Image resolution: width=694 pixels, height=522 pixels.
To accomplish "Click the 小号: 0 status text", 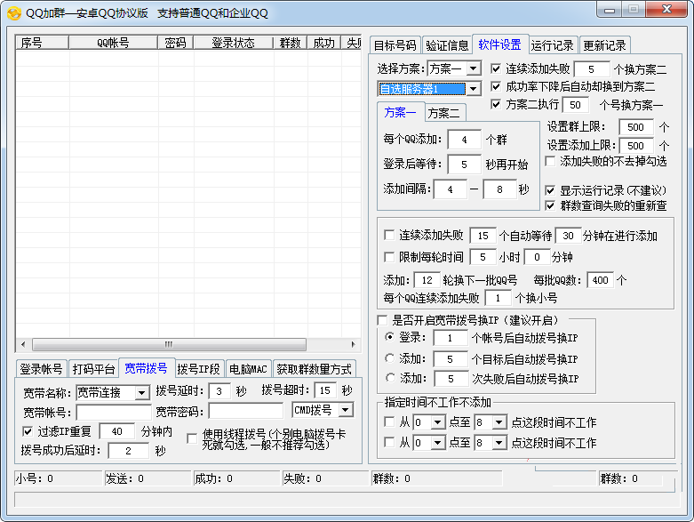I will pyautogui.click(x=34, y=478).
